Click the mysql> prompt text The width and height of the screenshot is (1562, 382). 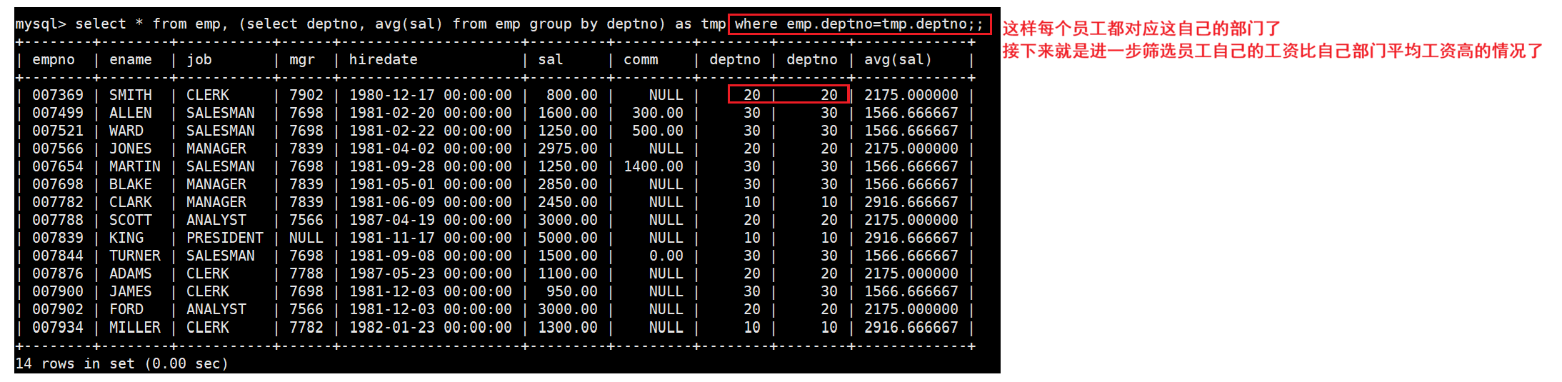point(41,24)
